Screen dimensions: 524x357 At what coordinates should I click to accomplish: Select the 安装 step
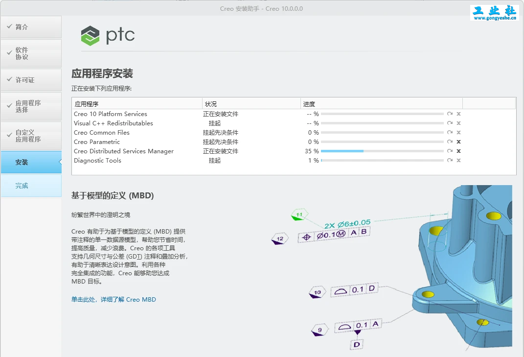(31, 162)
